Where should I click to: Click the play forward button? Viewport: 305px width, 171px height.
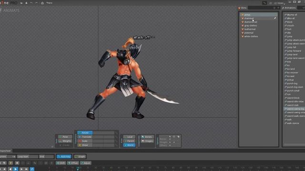tap(16, 169)
